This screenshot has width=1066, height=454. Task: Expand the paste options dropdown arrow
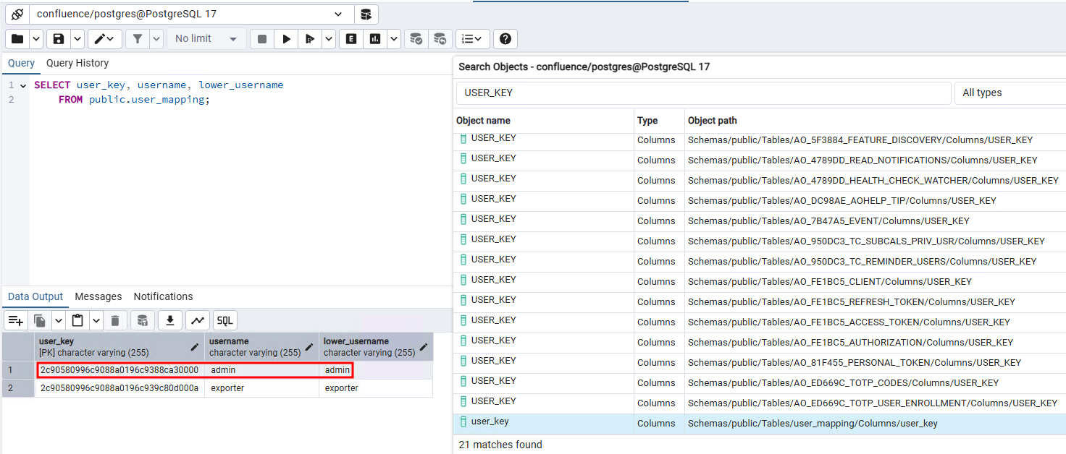pos(96,320)
